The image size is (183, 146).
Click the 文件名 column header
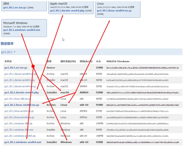(x=8, y=61)
